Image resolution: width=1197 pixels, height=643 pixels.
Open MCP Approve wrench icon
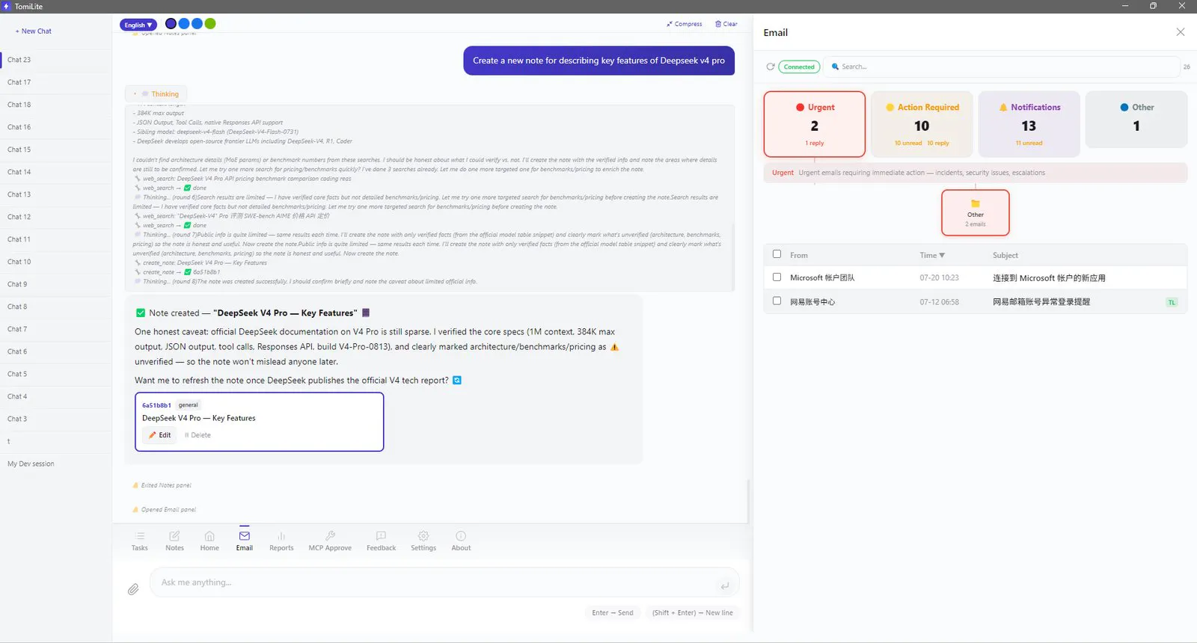point(330,536)
